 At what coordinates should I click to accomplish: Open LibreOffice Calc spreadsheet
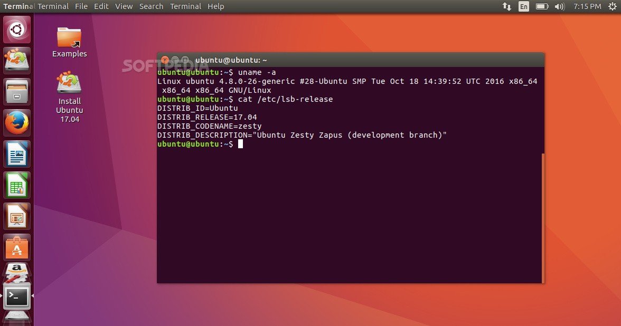[17, 185]
